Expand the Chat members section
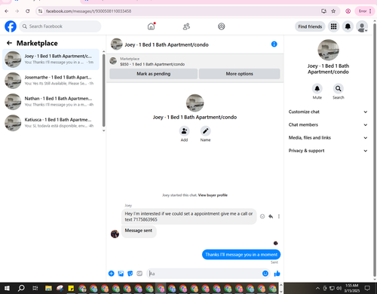 328,125
